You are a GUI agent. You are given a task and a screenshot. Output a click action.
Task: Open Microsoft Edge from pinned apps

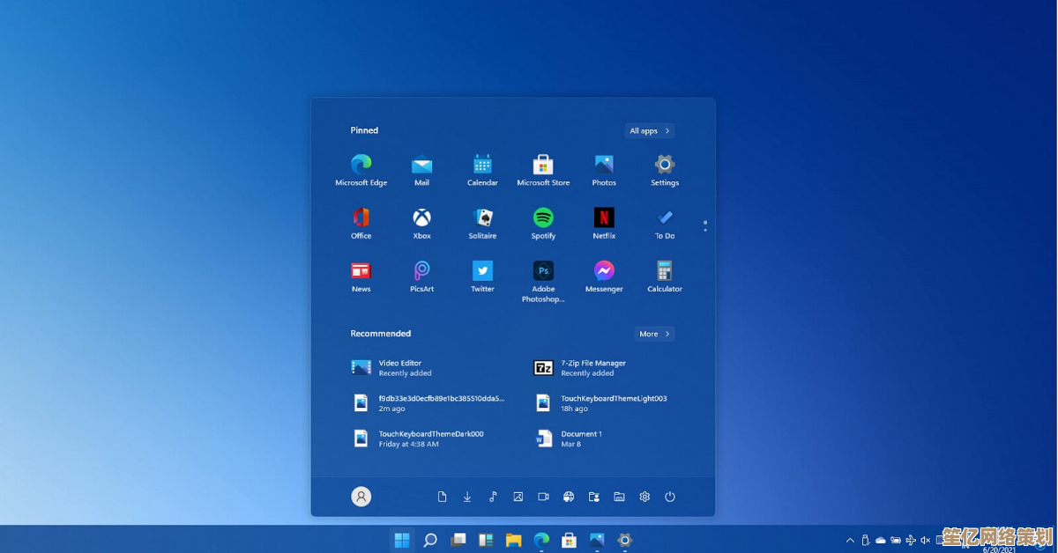(361, 170)
